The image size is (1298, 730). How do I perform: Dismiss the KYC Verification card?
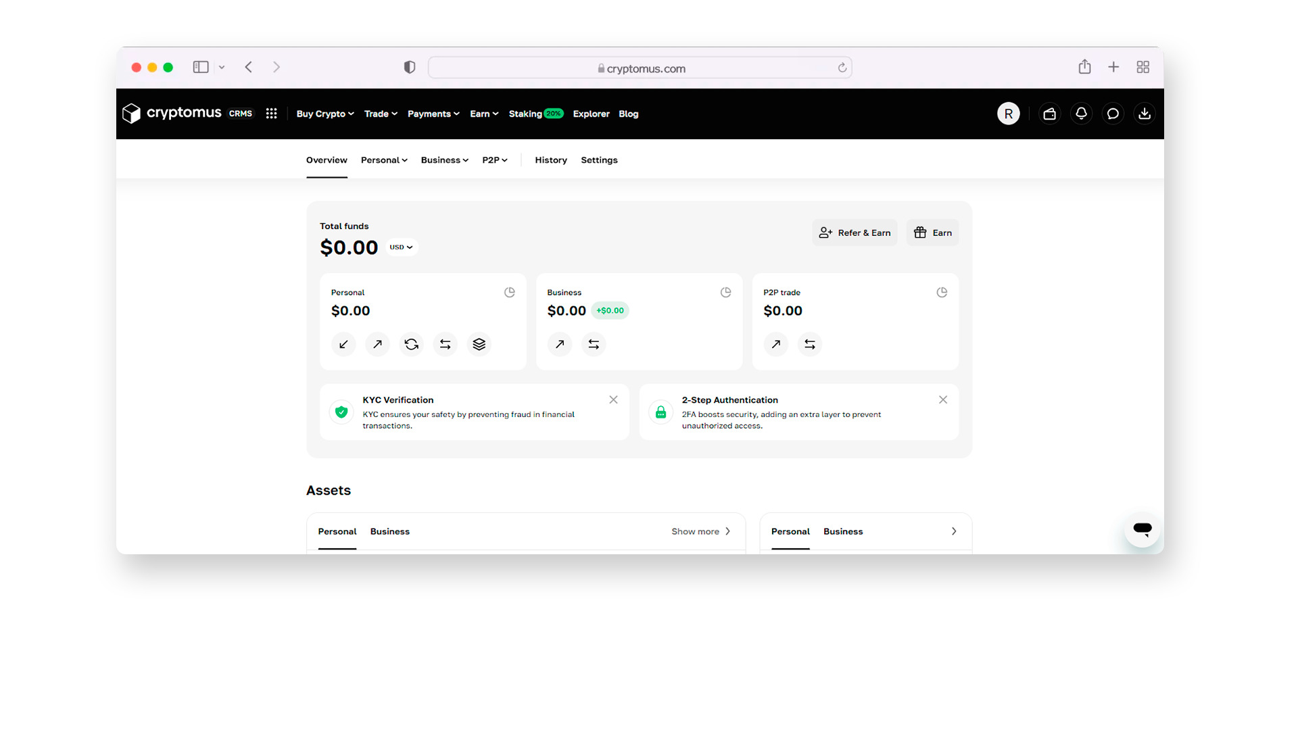pyautogui.click(x=613, y=399)
